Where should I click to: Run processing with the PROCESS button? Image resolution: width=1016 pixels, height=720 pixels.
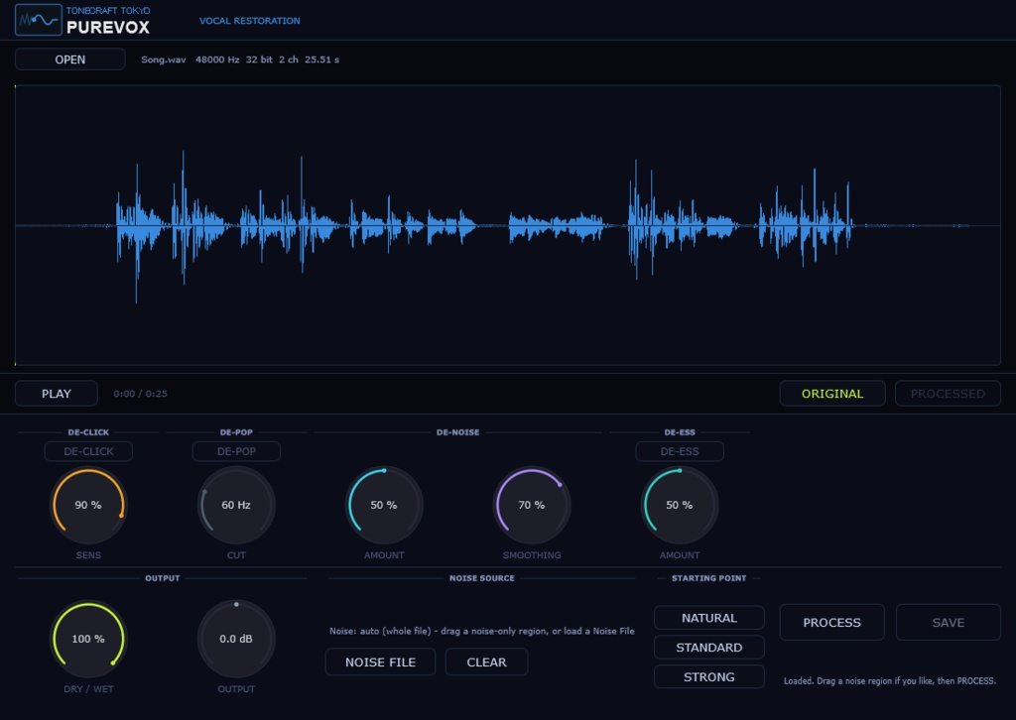[x=832, y=622]
